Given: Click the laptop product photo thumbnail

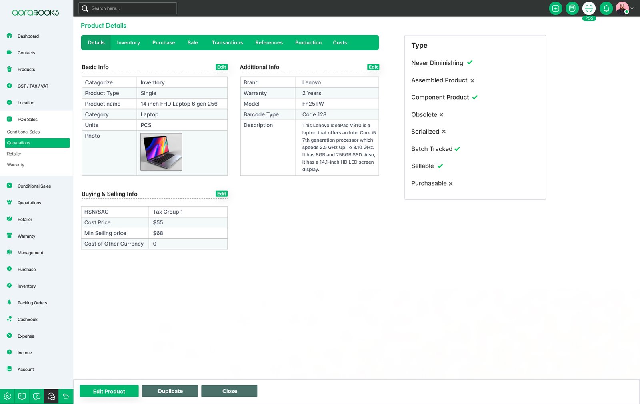Looking at the screenshot, I should [161, 152].
